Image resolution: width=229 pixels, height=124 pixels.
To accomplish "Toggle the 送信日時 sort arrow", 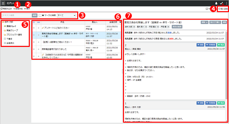I will 120,22.
